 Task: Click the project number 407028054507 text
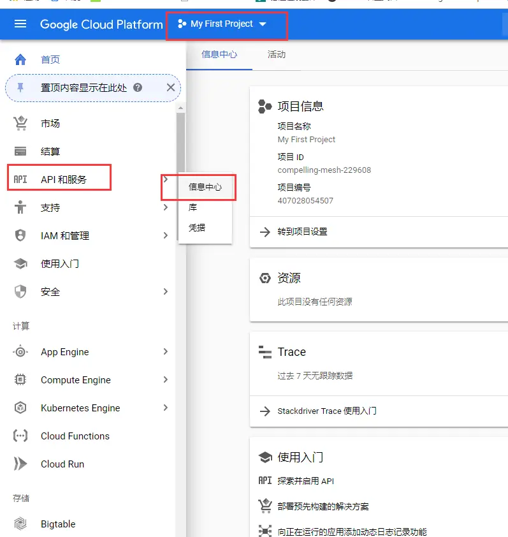tap(305, 201)
